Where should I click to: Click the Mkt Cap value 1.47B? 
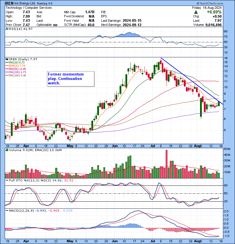pos(90,12)
